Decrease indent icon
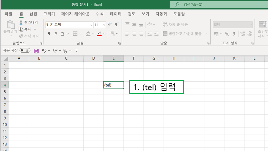This screenshot has width=268, height=151. pos(150,34)
